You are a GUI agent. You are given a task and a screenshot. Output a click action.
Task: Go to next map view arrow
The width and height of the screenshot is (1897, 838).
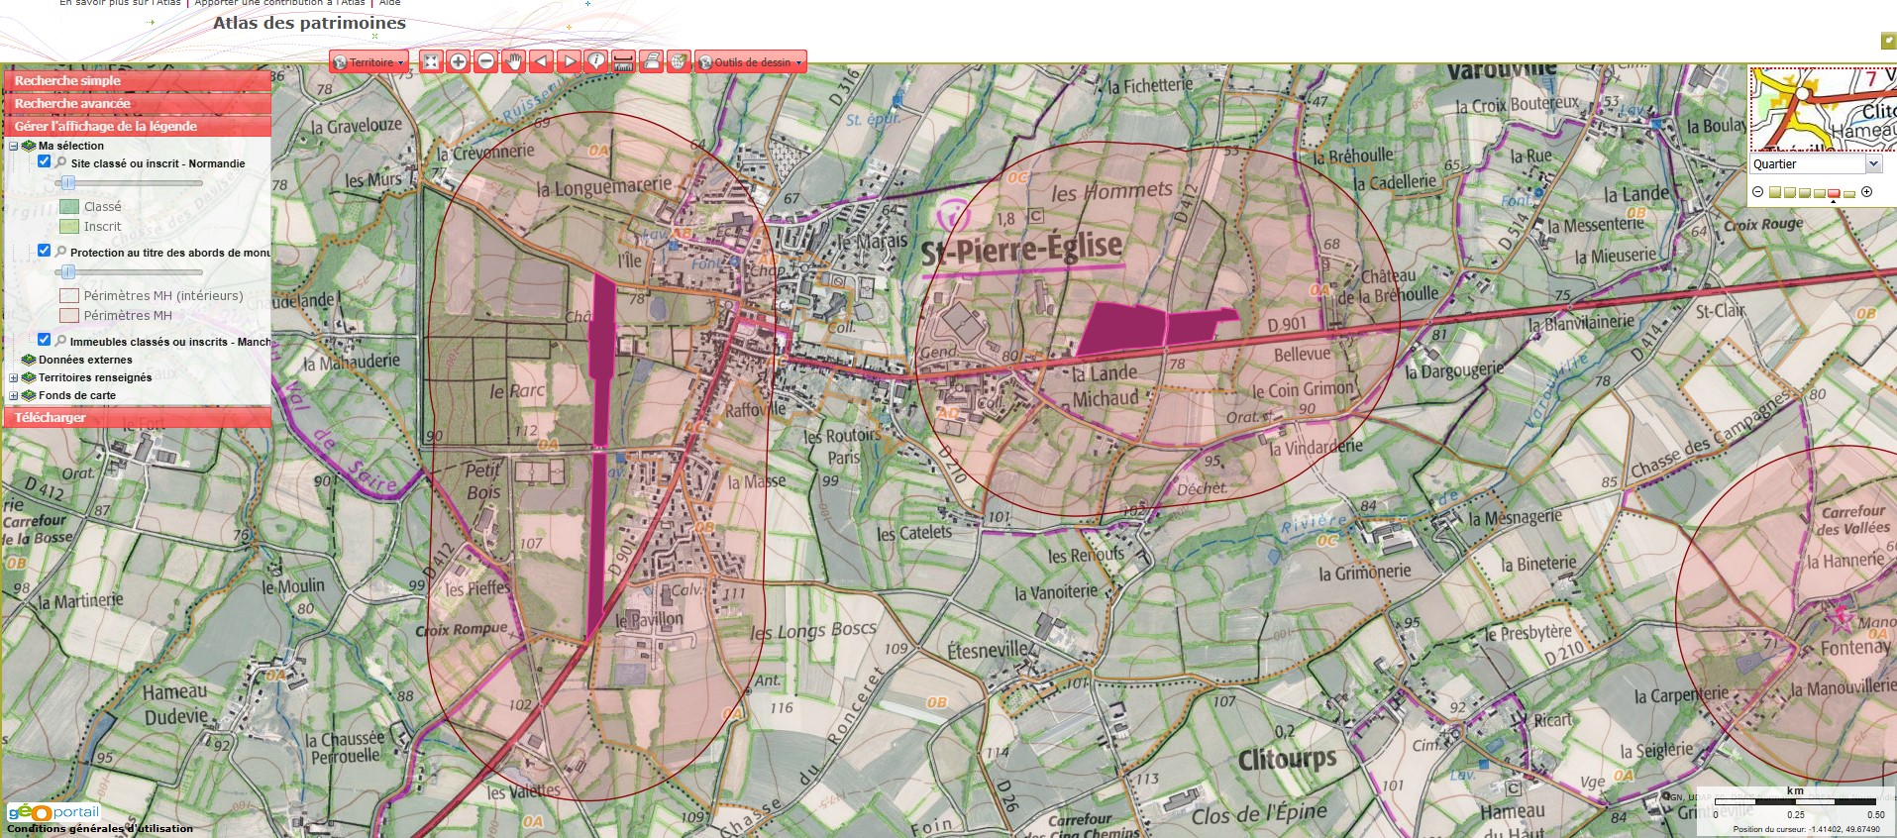click(x=569, y=61)
